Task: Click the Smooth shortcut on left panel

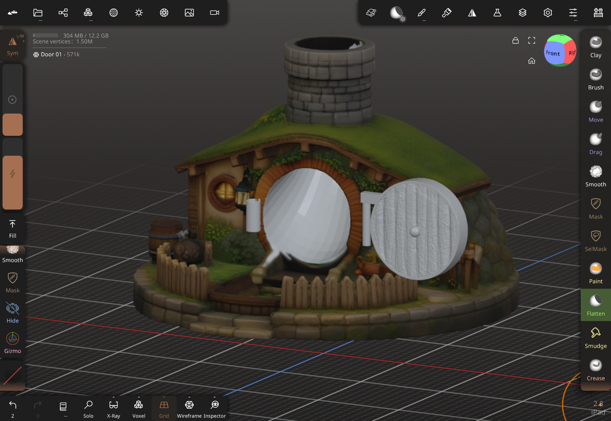Action: tap(13, 254)
